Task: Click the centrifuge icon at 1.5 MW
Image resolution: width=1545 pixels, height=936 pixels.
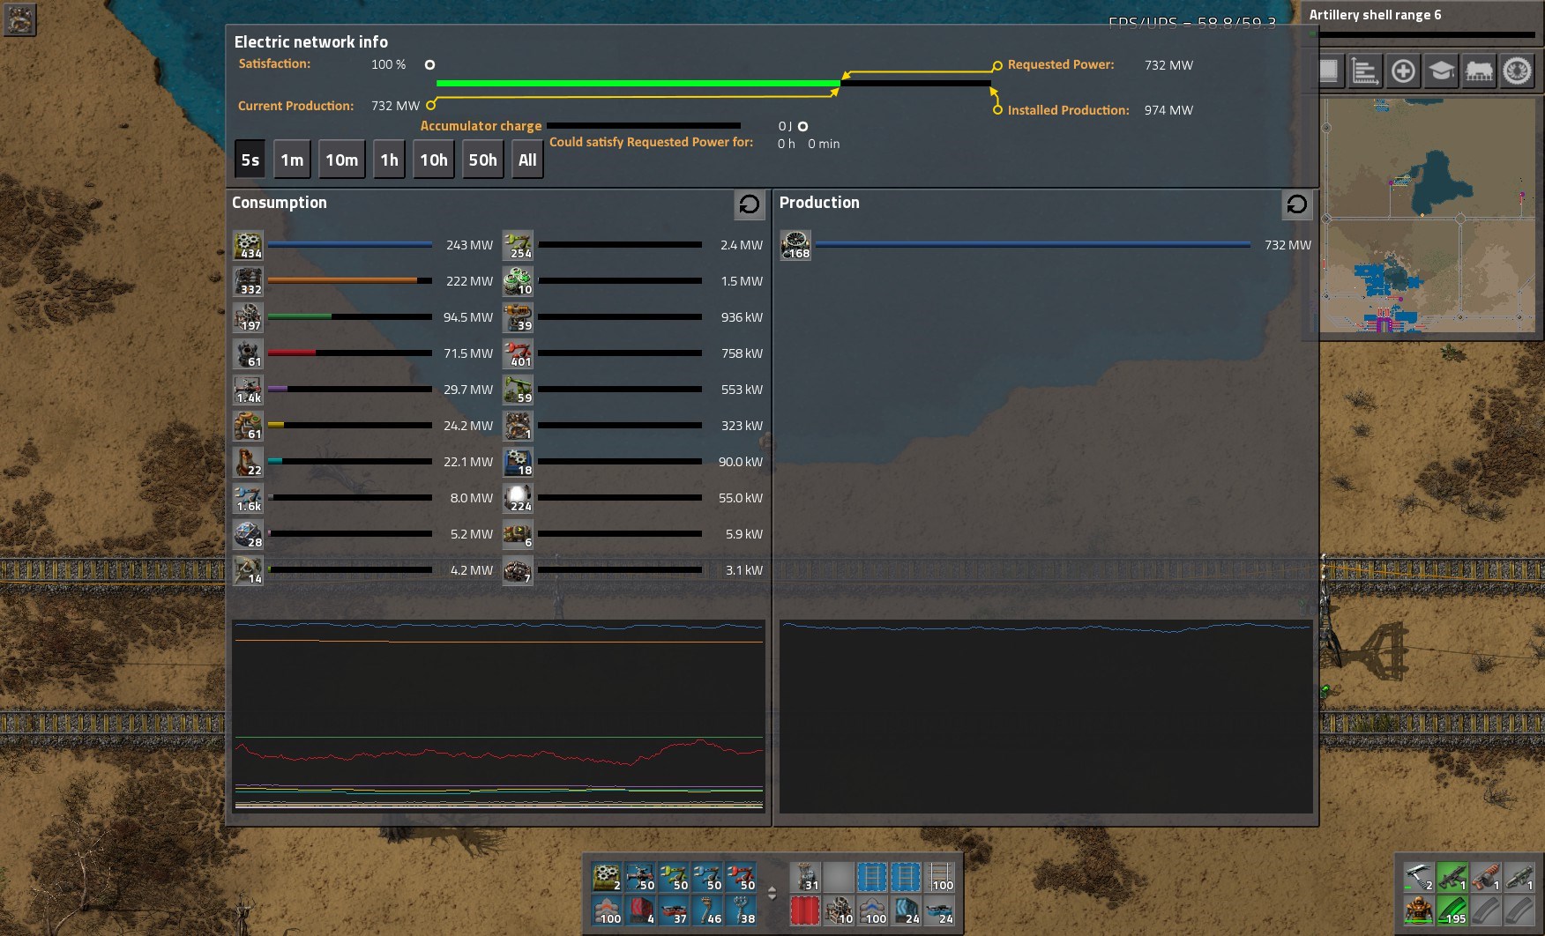Action: (518, 281)
